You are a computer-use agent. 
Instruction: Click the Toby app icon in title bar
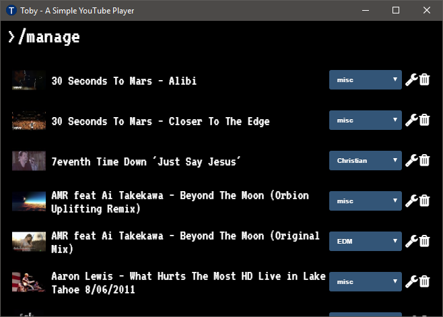(11, 11)
